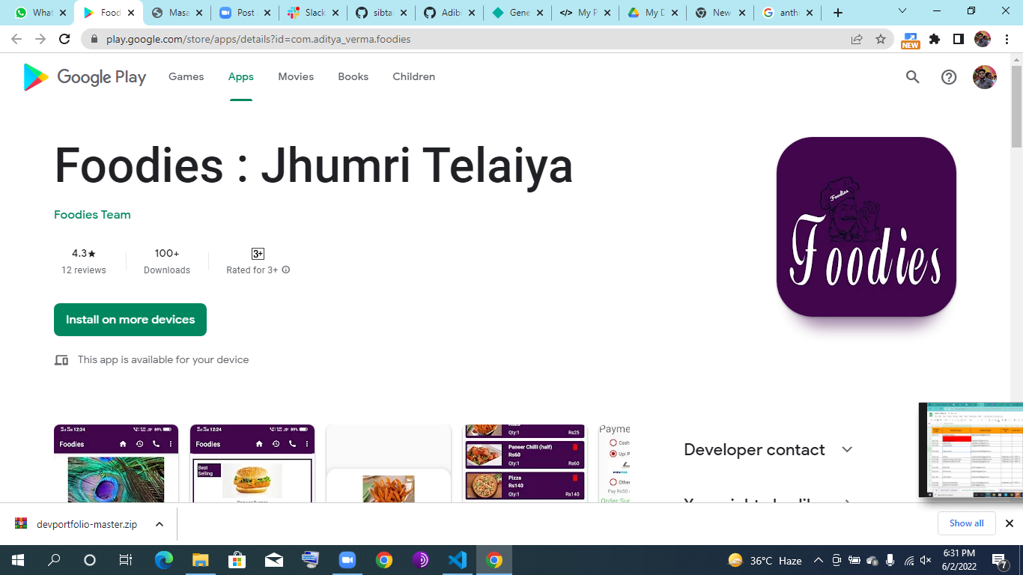Open the Foodies Team developer link
1023x575 pixels.
pos(92,215)
